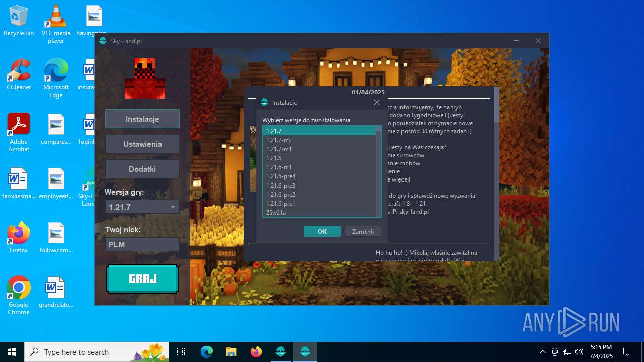The width and height of the screenshot is (644, 362).
Task: Dismiss dialog with Zamknij button
Action: pos(363,231)
